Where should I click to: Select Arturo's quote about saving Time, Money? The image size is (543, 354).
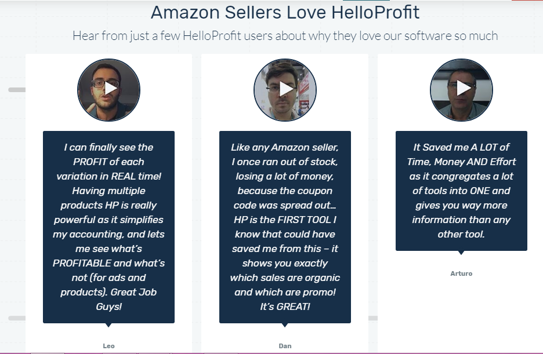tap(461, 191)
